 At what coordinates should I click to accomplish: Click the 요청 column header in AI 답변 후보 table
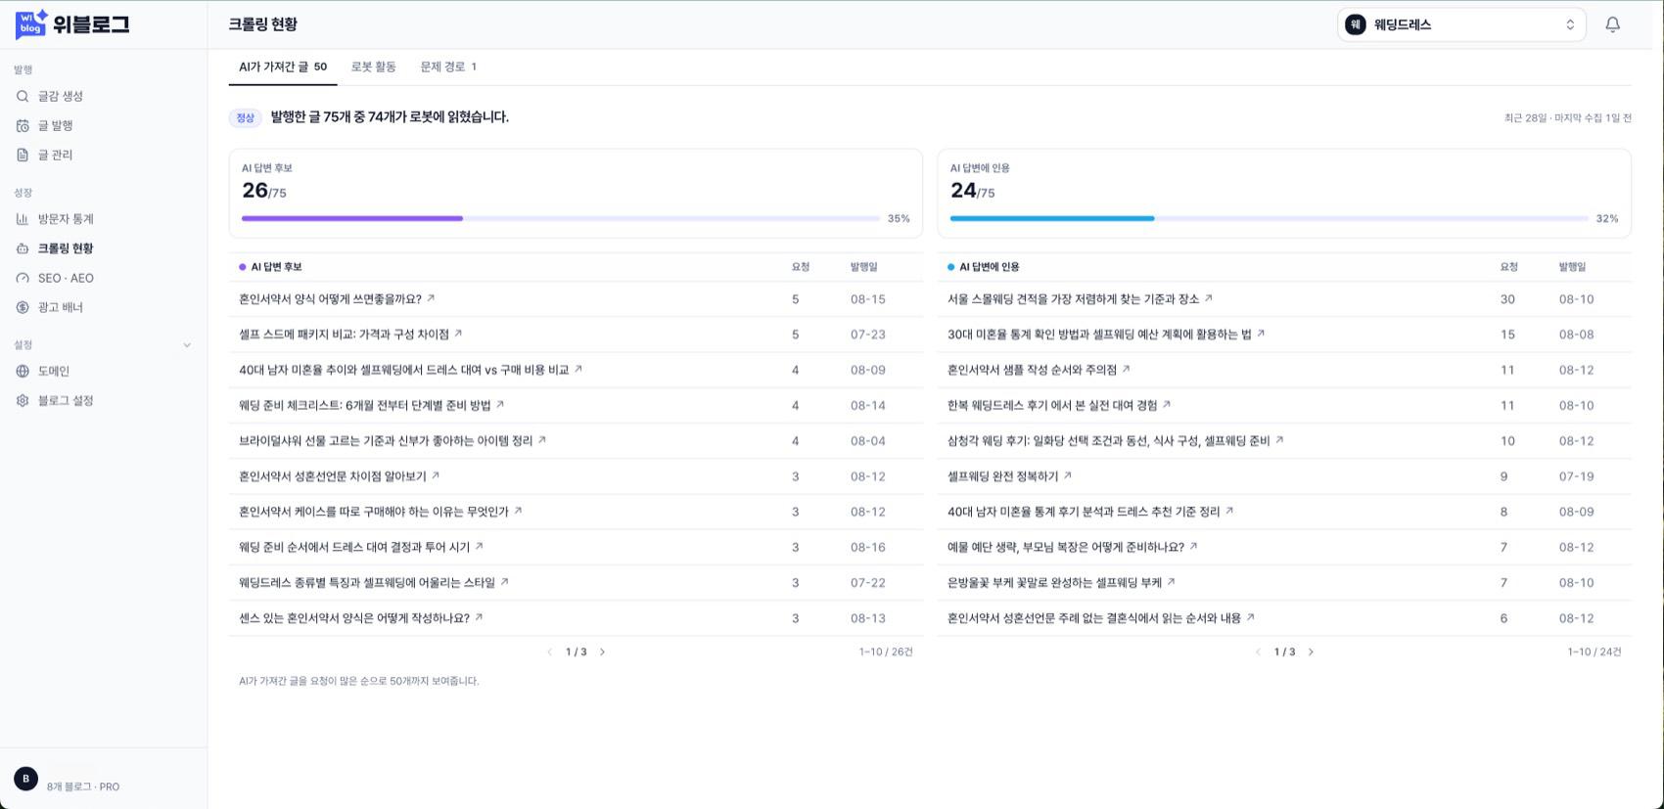pos(801,267)
